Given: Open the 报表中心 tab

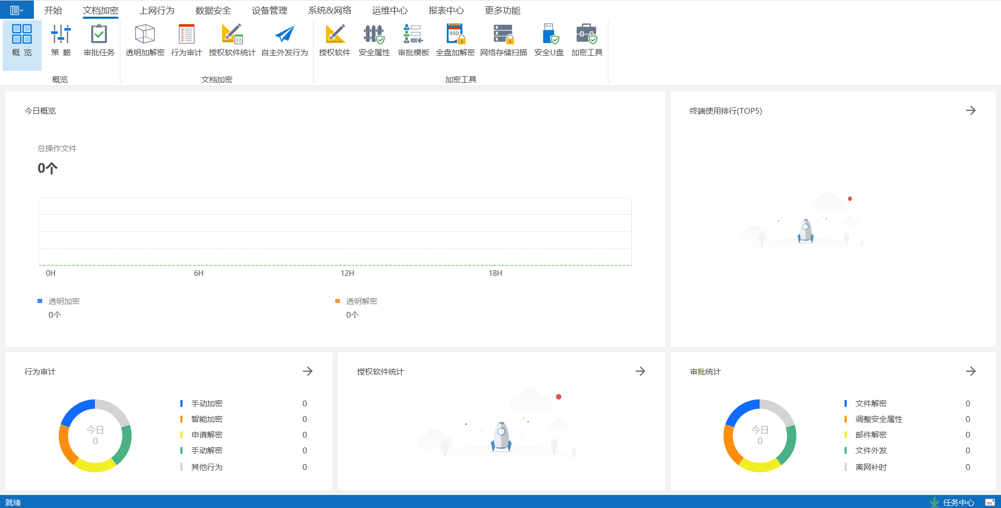Looking at the screenshot, I should pyautogui.click(x=446, y=10).
